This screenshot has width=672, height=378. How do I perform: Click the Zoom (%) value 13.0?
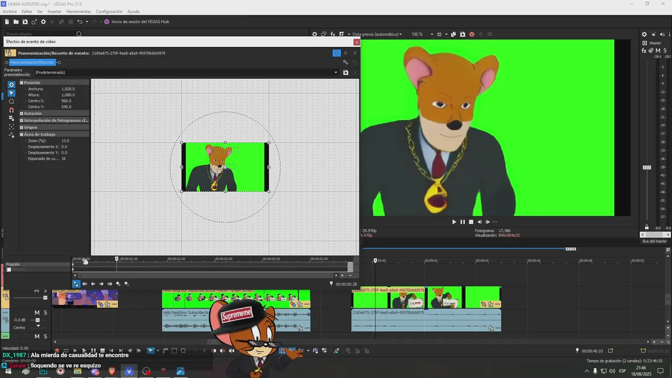click(66, 141)
